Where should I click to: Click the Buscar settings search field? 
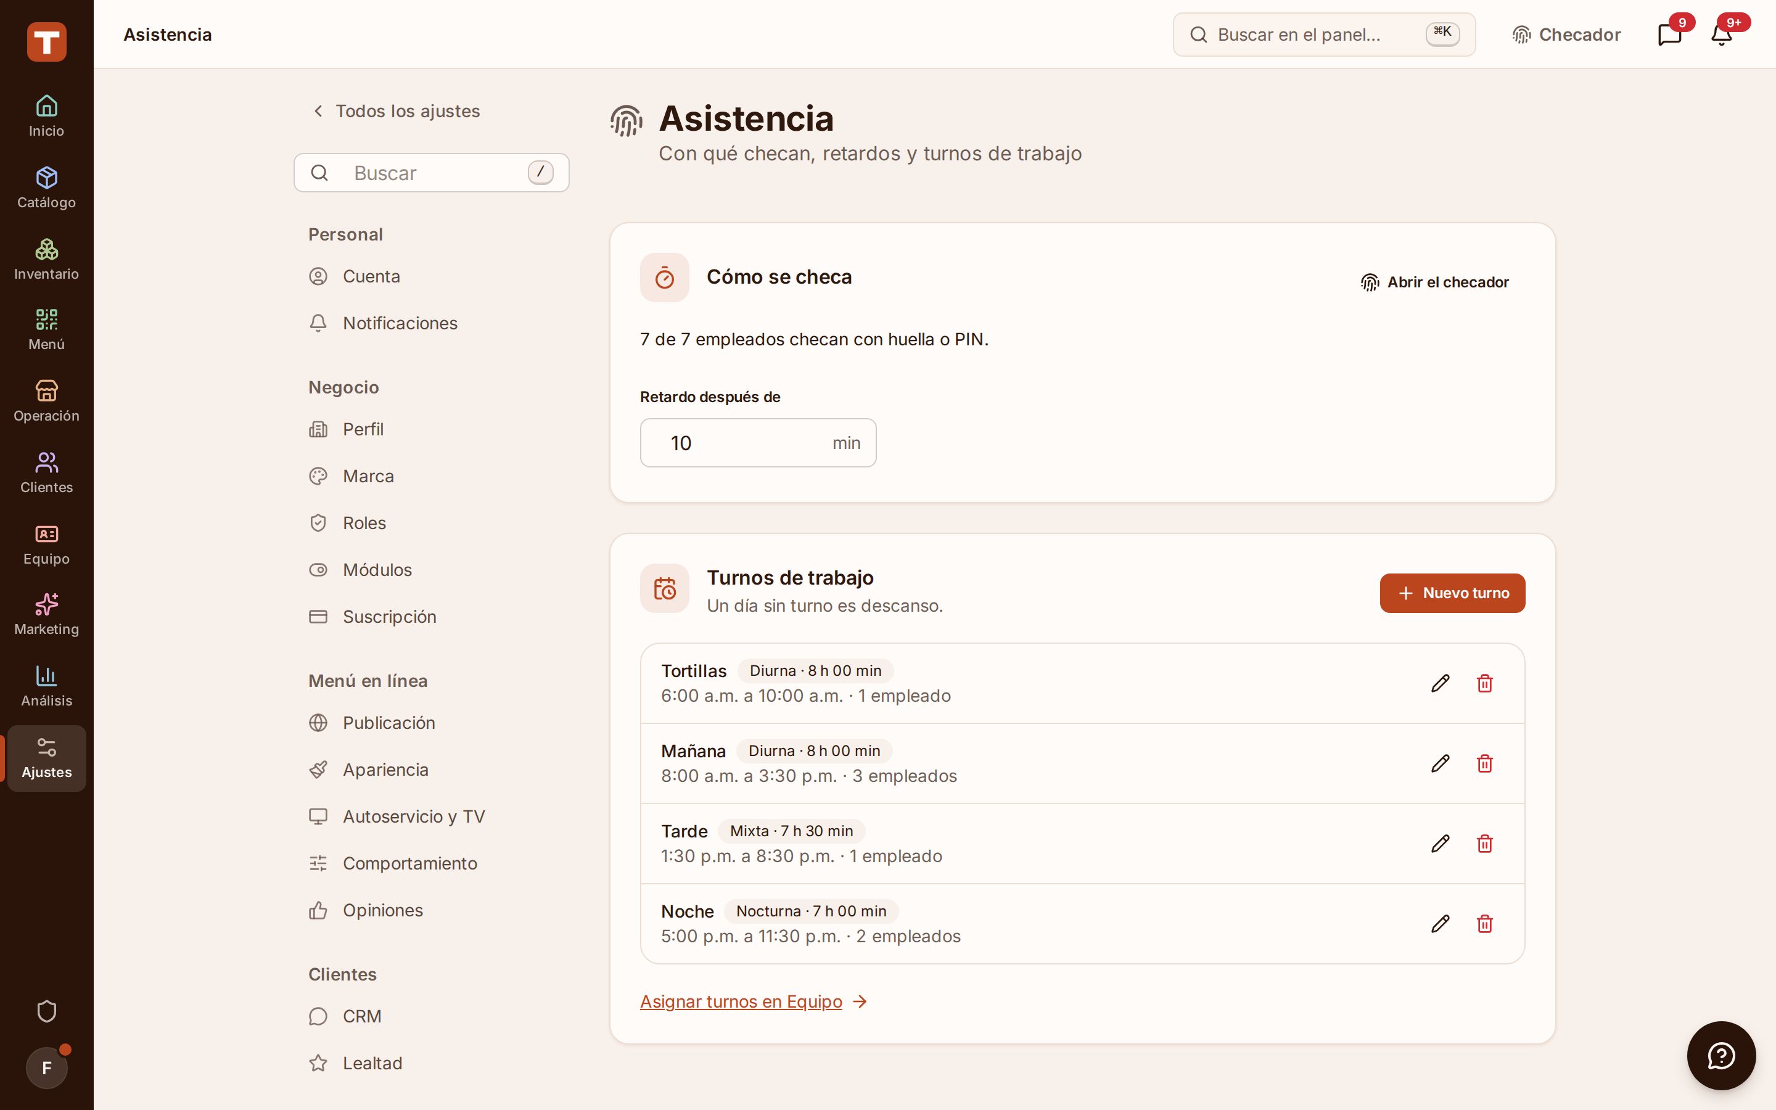click(x=432, y=173)
